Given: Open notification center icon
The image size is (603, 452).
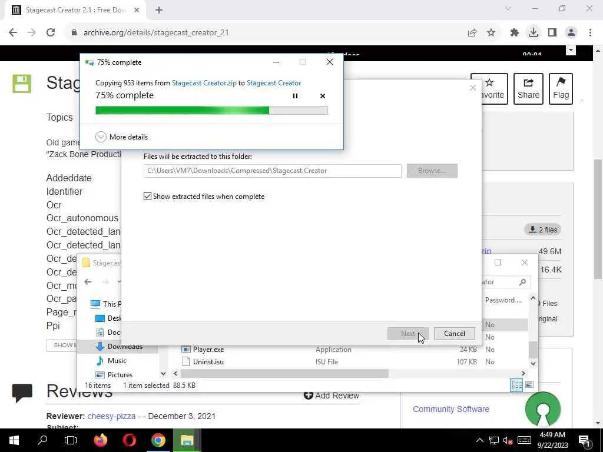Looking at the screenshot, I should (x=584, y=440).
